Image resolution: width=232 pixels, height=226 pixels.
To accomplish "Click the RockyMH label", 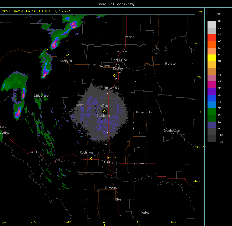I will (66, 61).
